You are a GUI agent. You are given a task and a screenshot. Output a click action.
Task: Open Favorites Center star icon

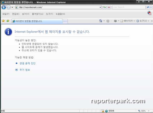click(x=3, y=21)
